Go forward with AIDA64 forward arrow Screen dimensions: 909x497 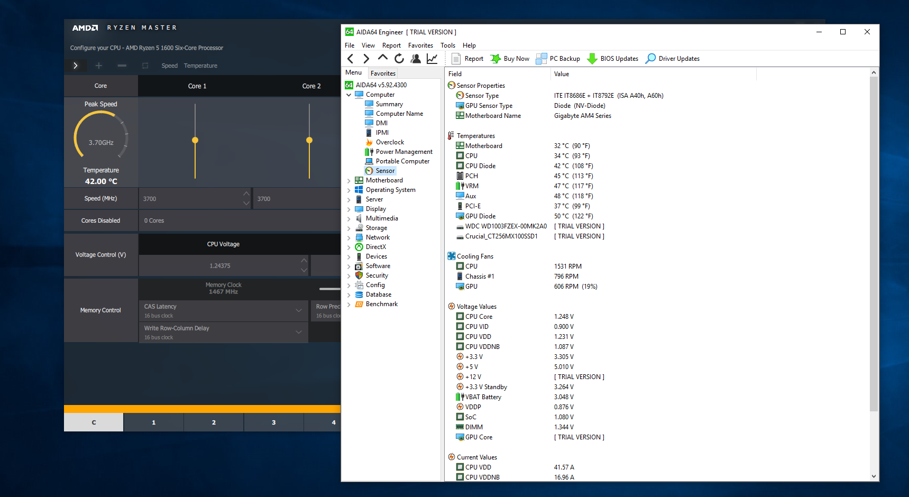tap(366, 59)
